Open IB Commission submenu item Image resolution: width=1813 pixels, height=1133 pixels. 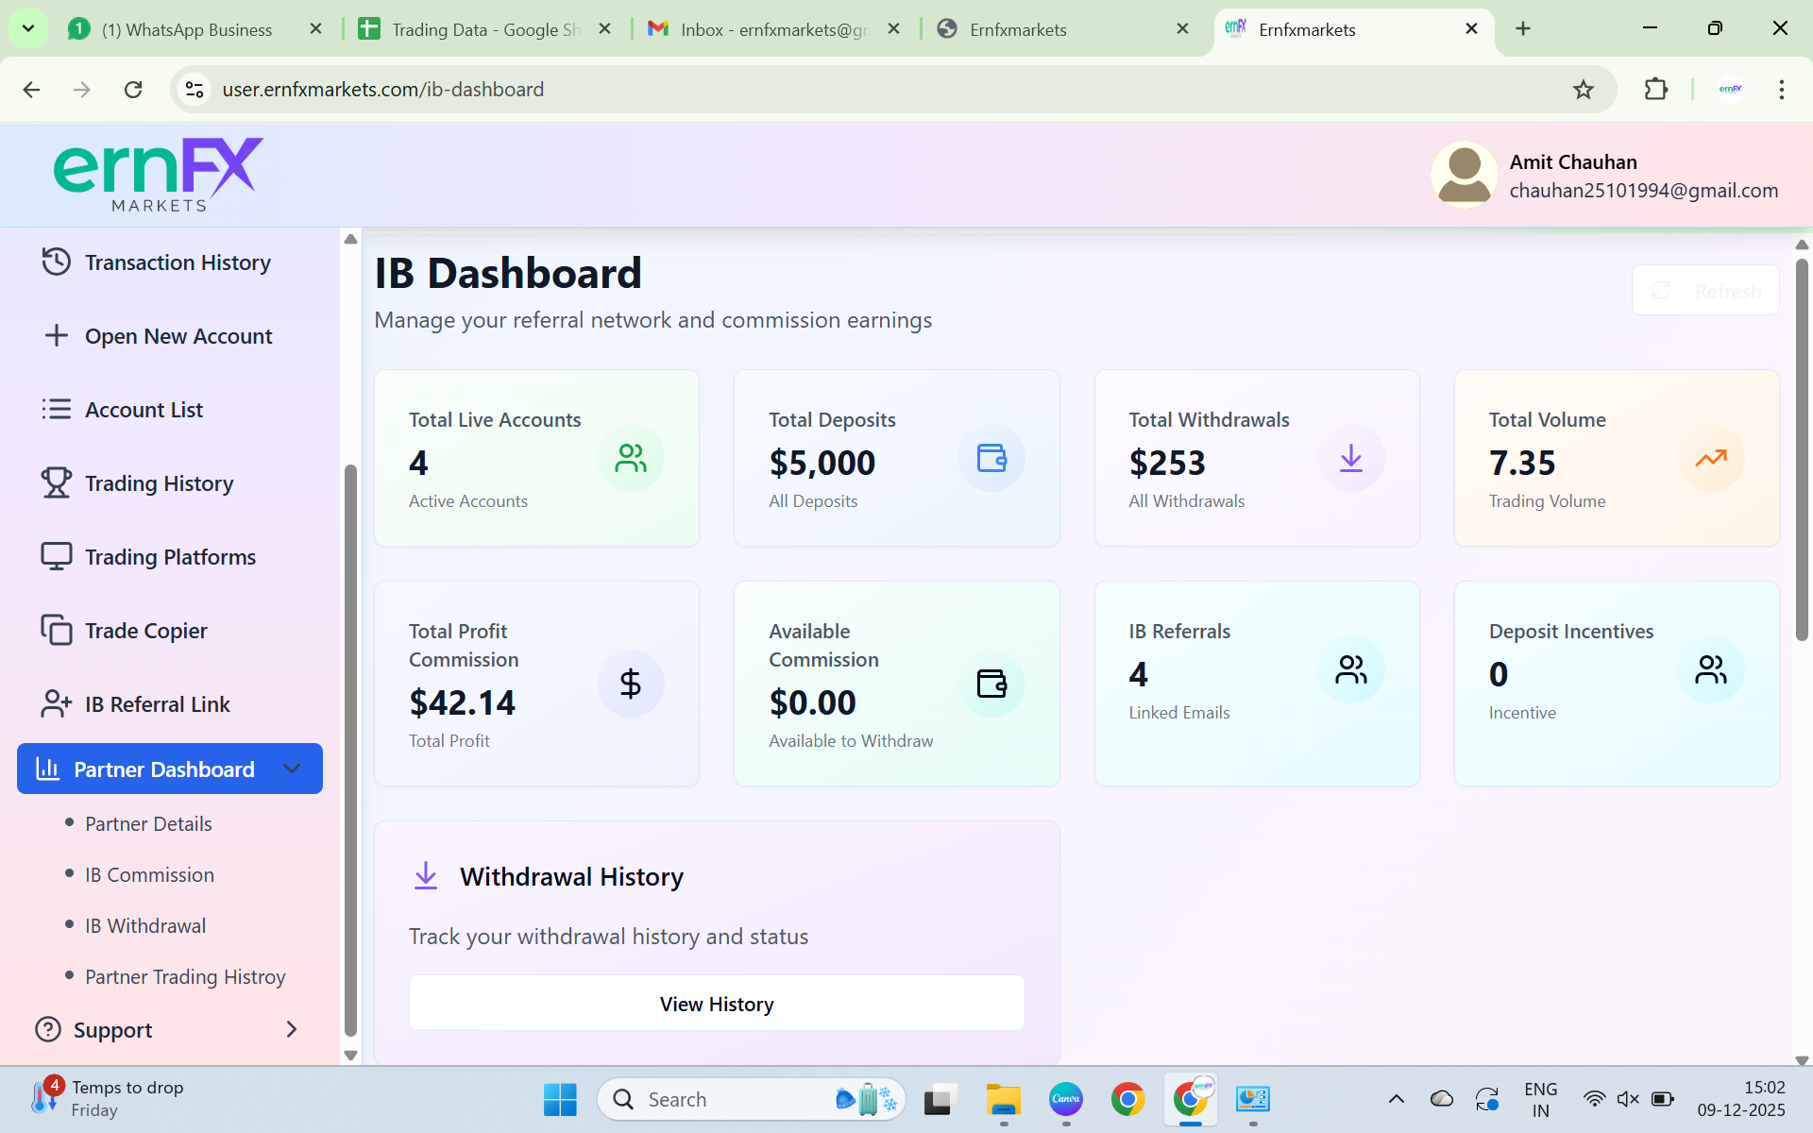(149, 874)
